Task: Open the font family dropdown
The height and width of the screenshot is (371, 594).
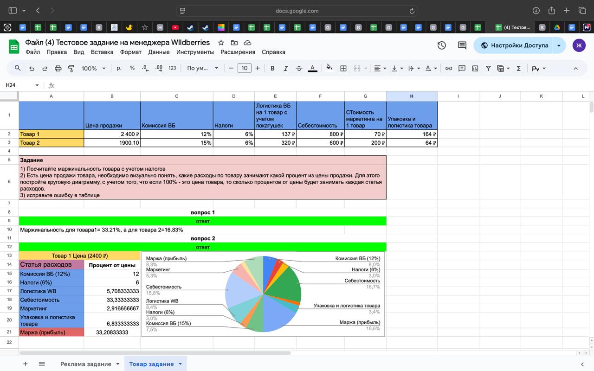Action: point(202,68)
